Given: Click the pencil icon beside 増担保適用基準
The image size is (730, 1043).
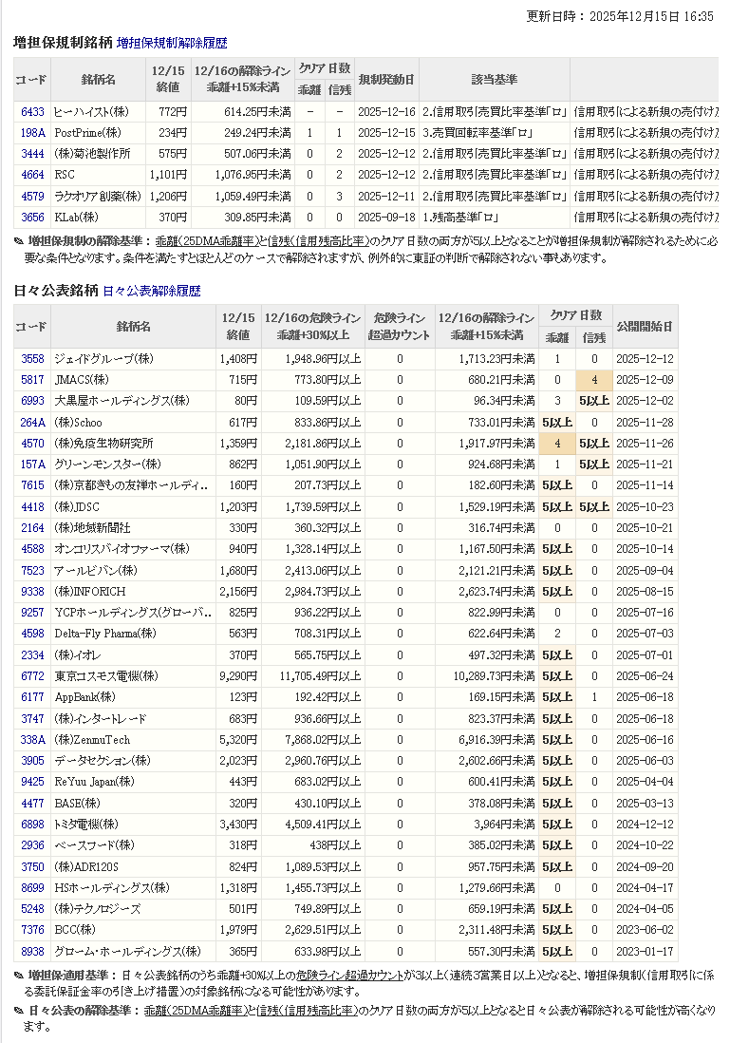Looking at the screenshot, I should (x=20, y=975).
